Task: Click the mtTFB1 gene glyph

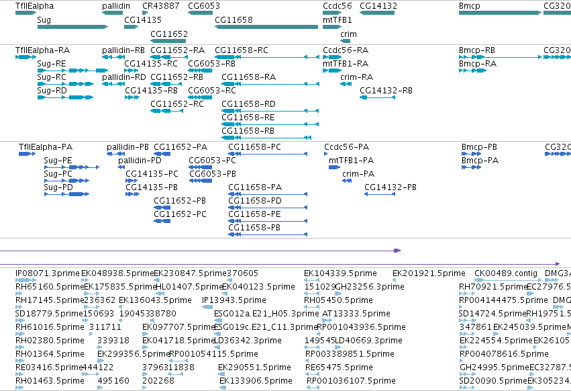Action: point(332,27)
